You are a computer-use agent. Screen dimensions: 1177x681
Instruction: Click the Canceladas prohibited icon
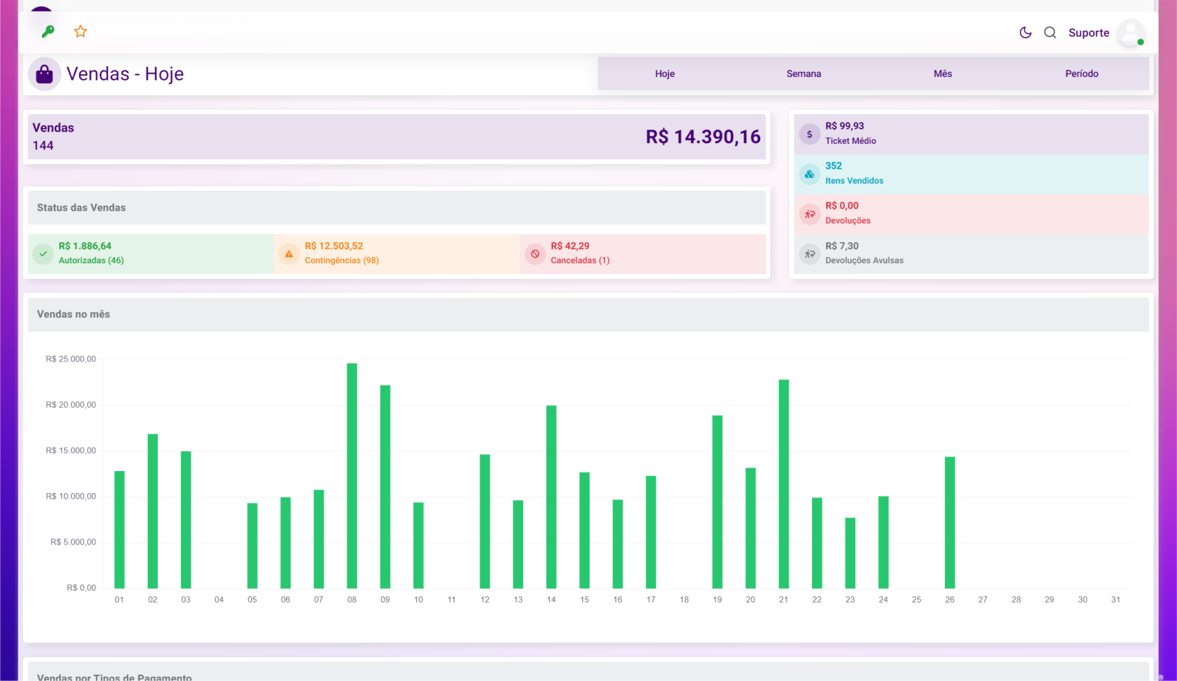(535, 254)
